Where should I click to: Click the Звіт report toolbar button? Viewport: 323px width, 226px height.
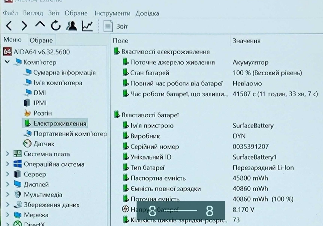115,26
